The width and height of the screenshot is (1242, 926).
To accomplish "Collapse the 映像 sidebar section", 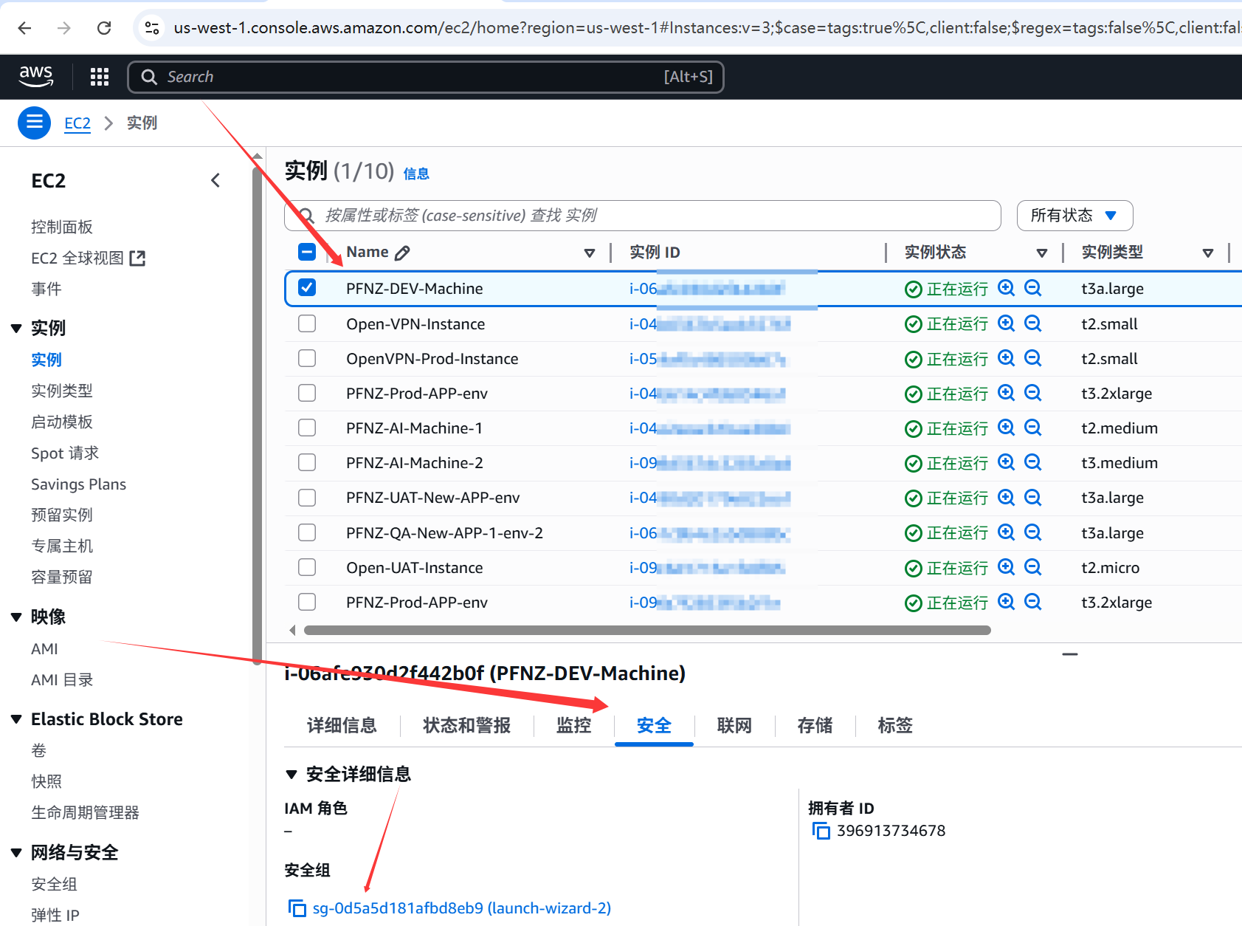I will 16,617.
